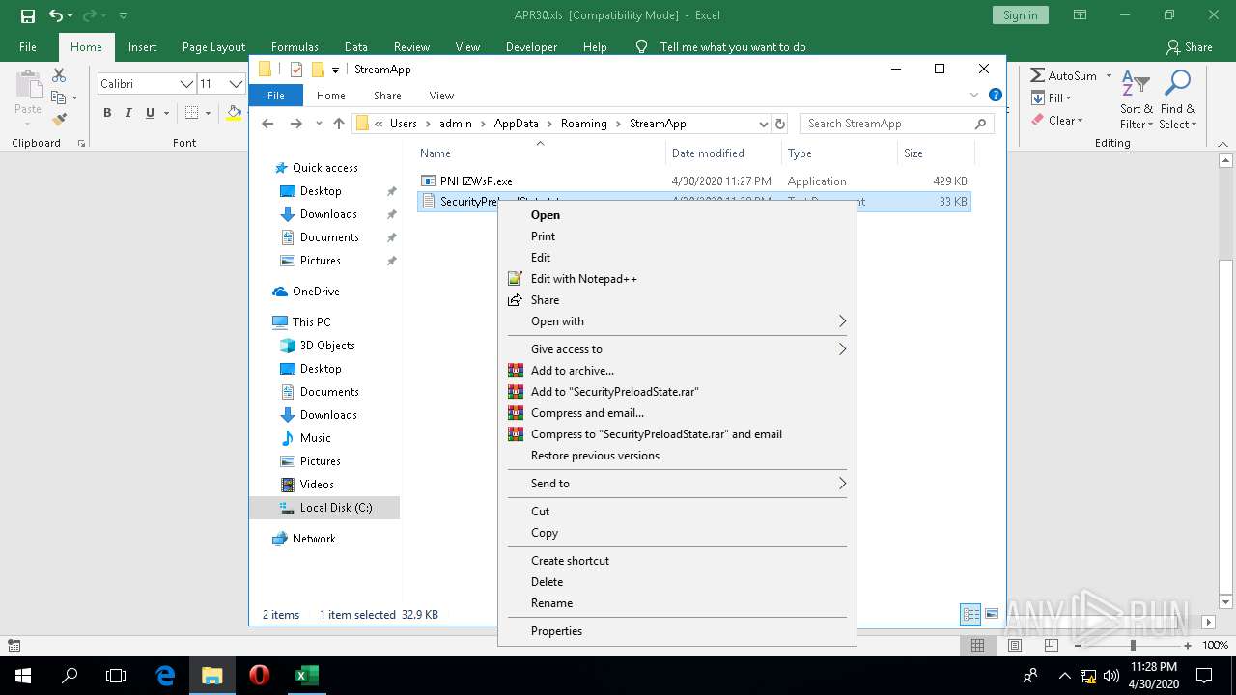Click the Refresh icon beside address bar
This screenshot has width=1236, height=695.
pyautogui.click(x=780, y=124)
